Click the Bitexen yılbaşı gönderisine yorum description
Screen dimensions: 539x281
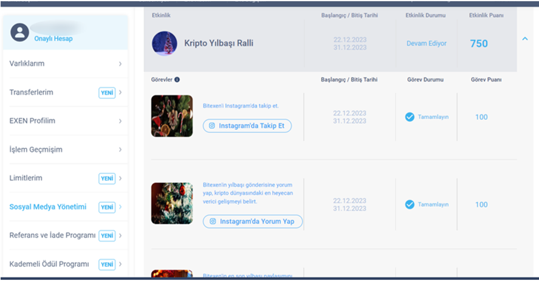[248, 193]
